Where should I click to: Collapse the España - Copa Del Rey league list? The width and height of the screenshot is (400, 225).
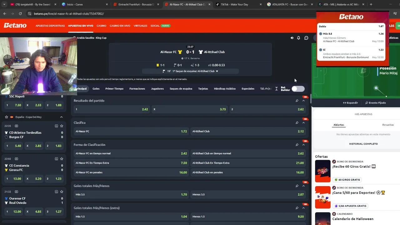click(61, 117)
